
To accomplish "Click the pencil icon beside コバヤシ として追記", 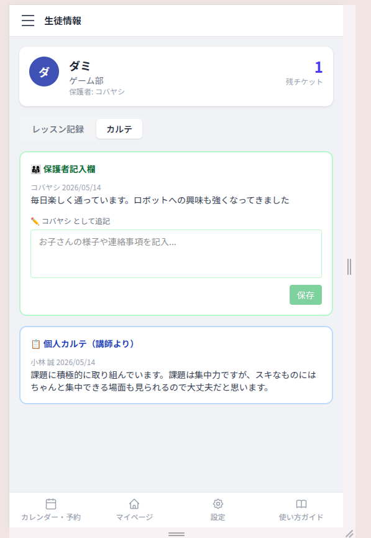I will tap(35, 221).
